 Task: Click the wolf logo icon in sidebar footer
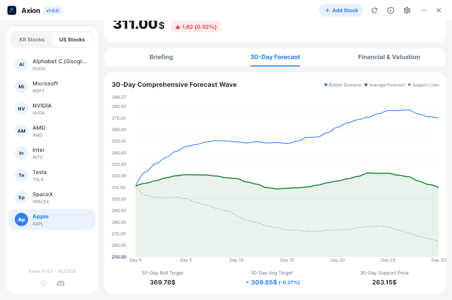(x=44, y=283)
